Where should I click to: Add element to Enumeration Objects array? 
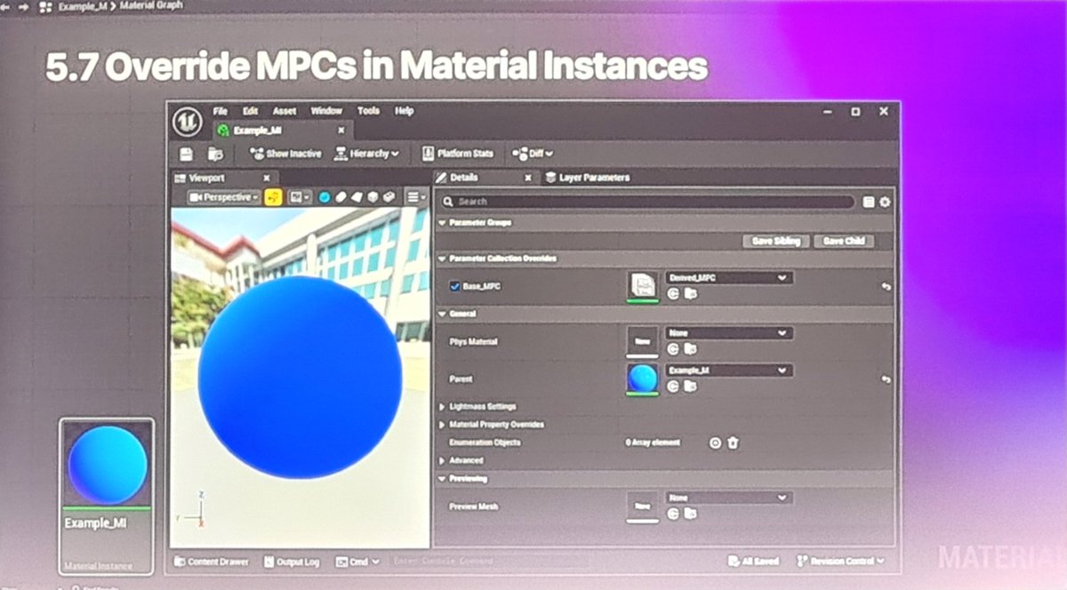click(715, 442)
